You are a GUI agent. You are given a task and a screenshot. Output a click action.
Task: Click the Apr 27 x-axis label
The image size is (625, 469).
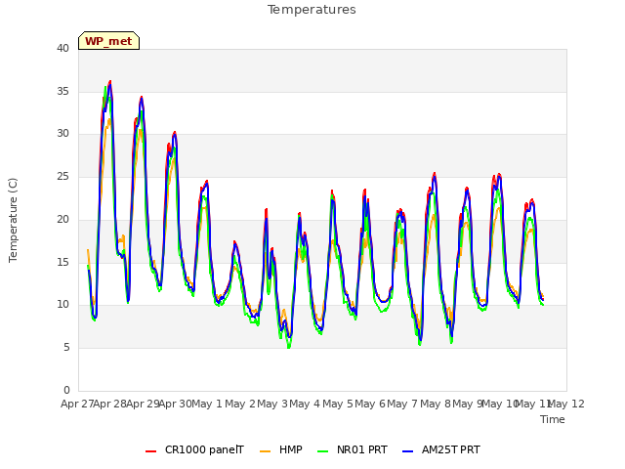77,404
